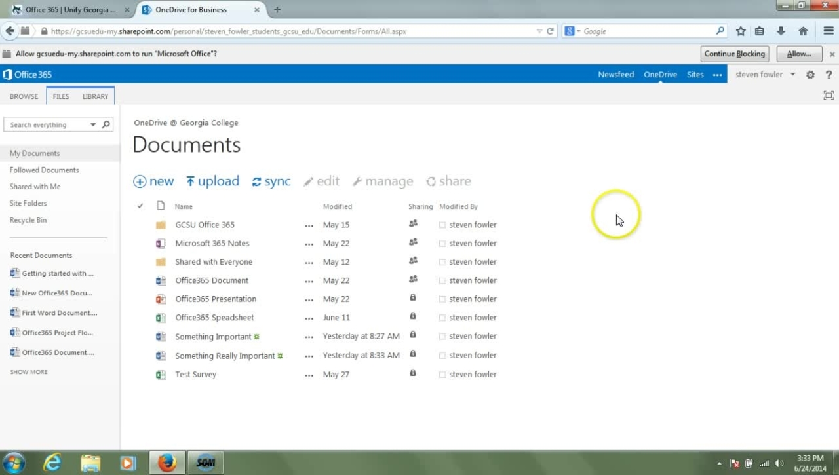Click the browser back arrow
Viewport: 839px width, 475px height.
tap(9, 31)
